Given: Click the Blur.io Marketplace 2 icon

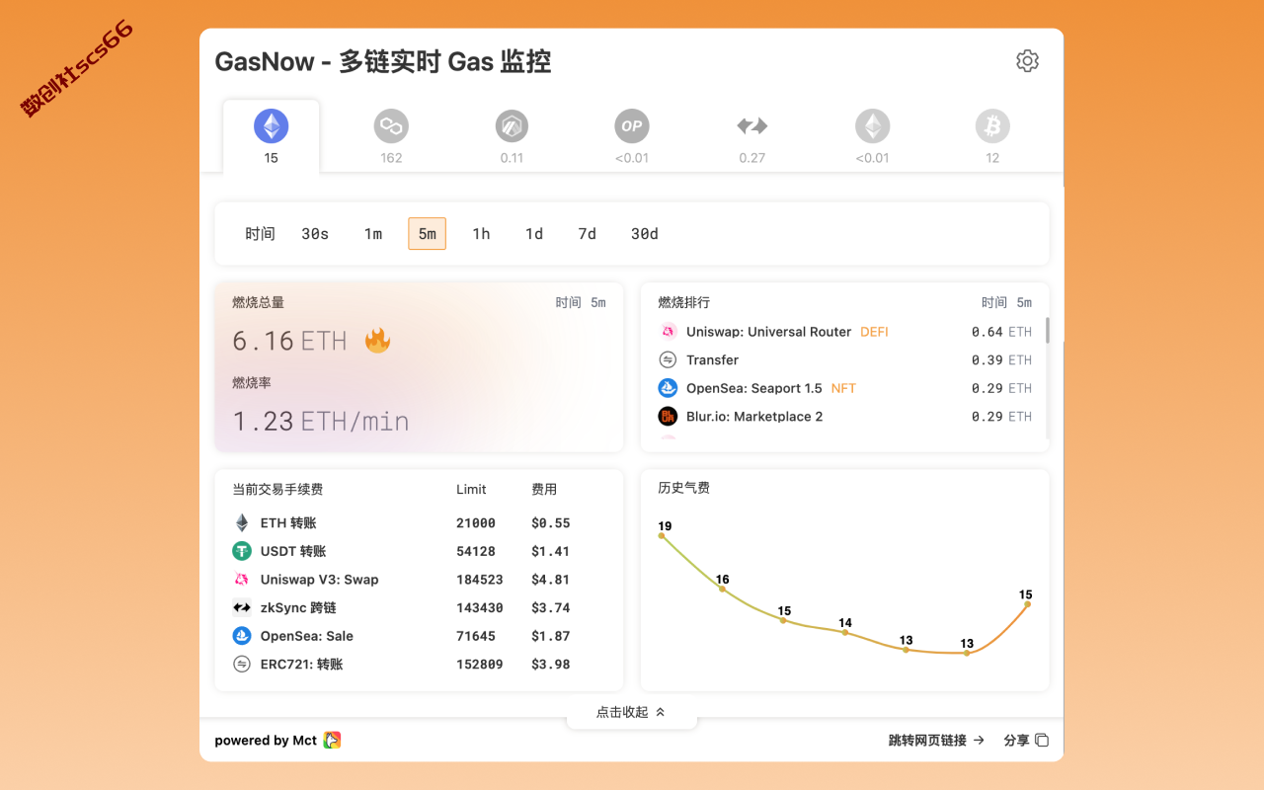Looking at the screenshot, I should (669, 417).
